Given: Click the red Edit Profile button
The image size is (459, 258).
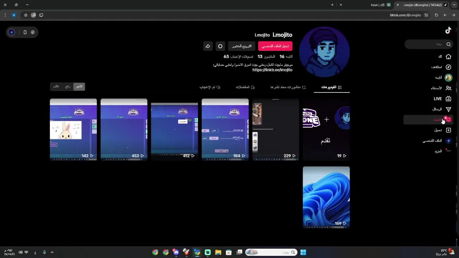Looking at the screenshot, I should pyautogui.click(x=275, y=46).
